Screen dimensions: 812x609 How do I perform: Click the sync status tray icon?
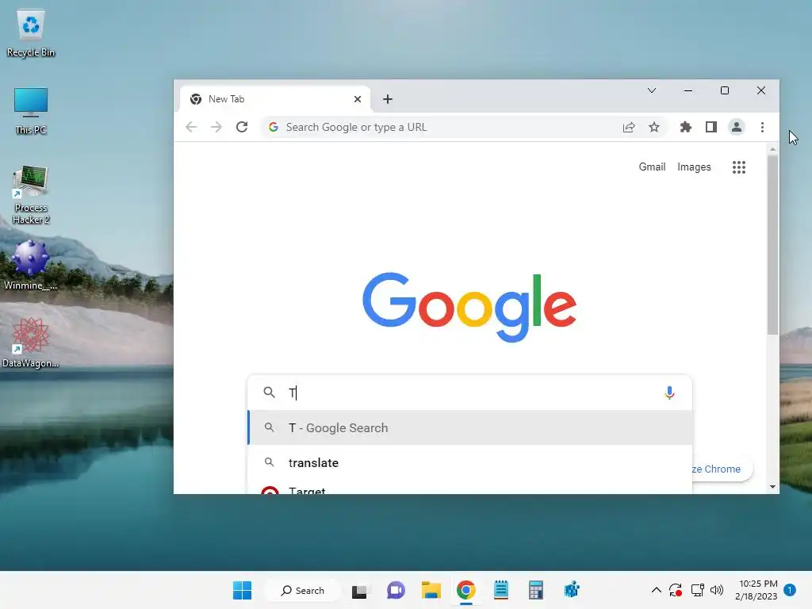(676, 590)
